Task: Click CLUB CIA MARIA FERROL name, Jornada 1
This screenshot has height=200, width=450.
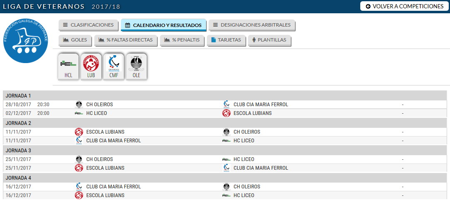Action: coord(261,105)
